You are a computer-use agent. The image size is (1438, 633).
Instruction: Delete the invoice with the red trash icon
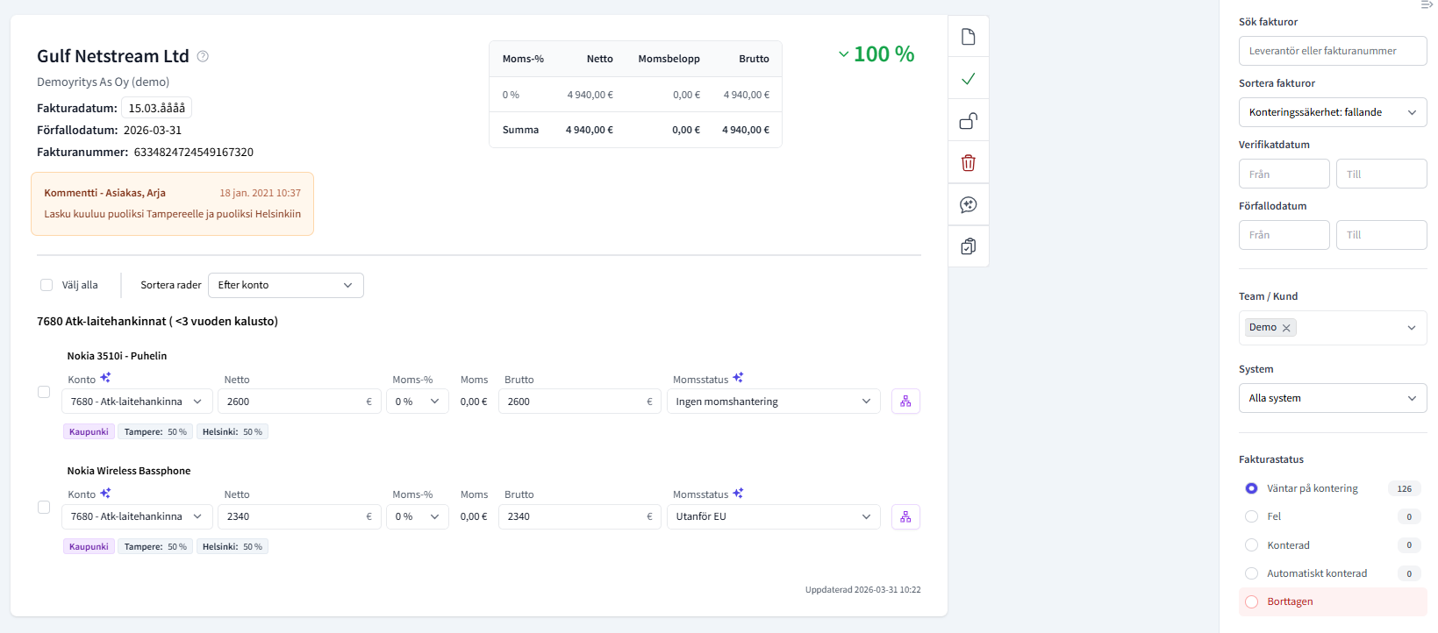(969, 163)
